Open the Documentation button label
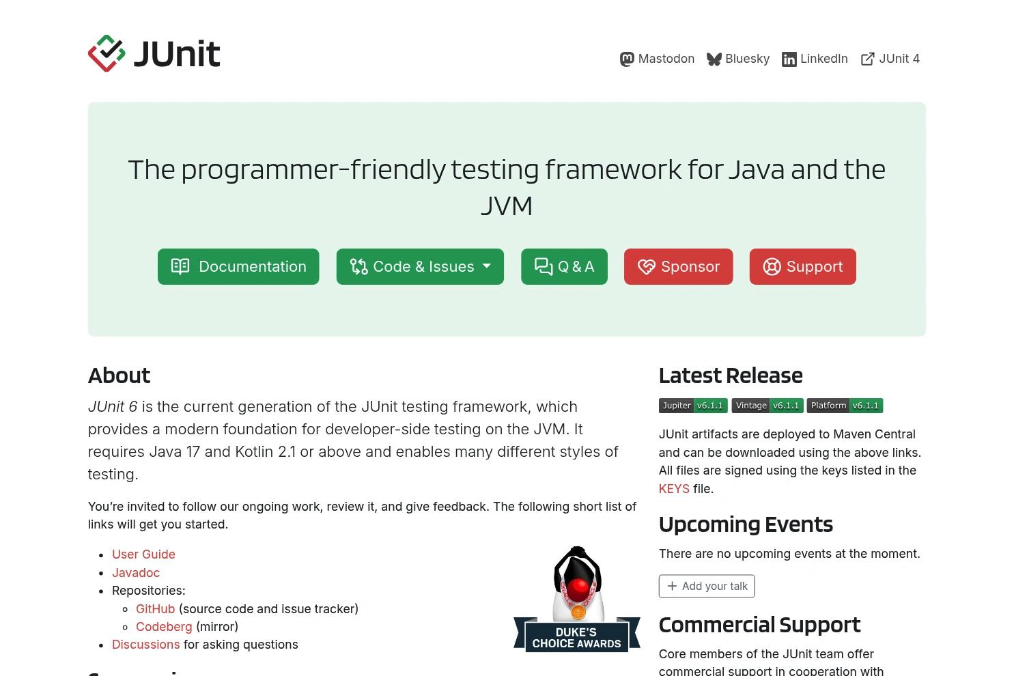 [253, 266]
